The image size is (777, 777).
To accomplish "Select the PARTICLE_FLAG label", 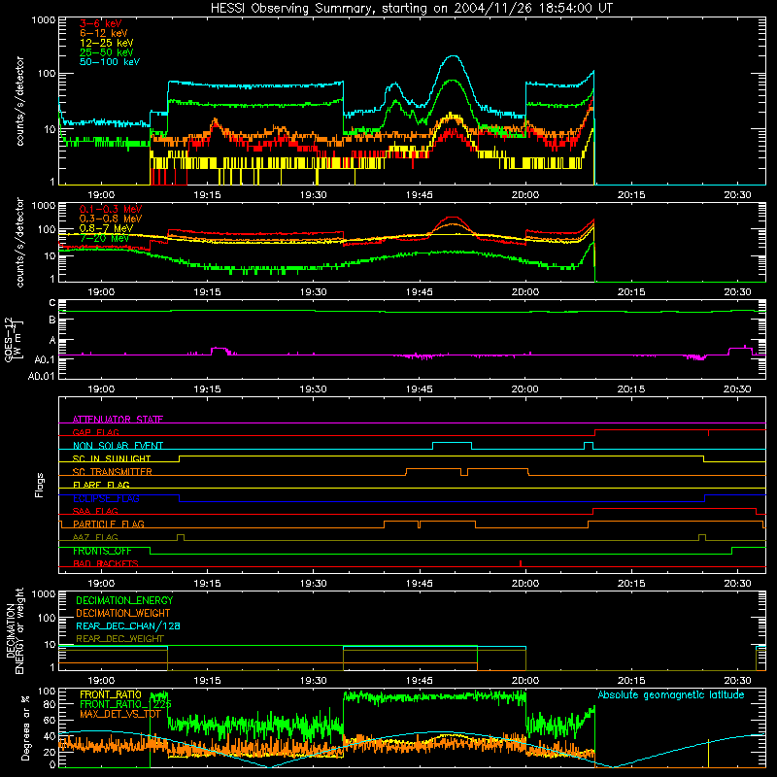I will pyautogui.click(x=109, y=524).
